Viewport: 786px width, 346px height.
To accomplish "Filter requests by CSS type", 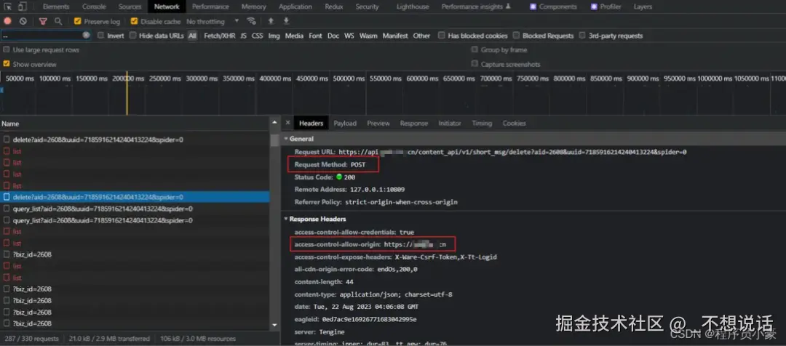I will 257,36.
